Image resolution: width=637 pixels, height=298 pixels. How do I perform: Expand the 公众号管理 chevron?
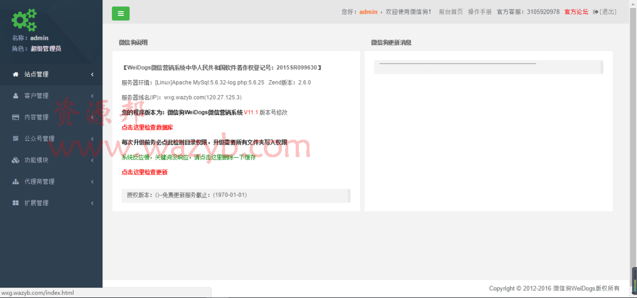(92, 139)
